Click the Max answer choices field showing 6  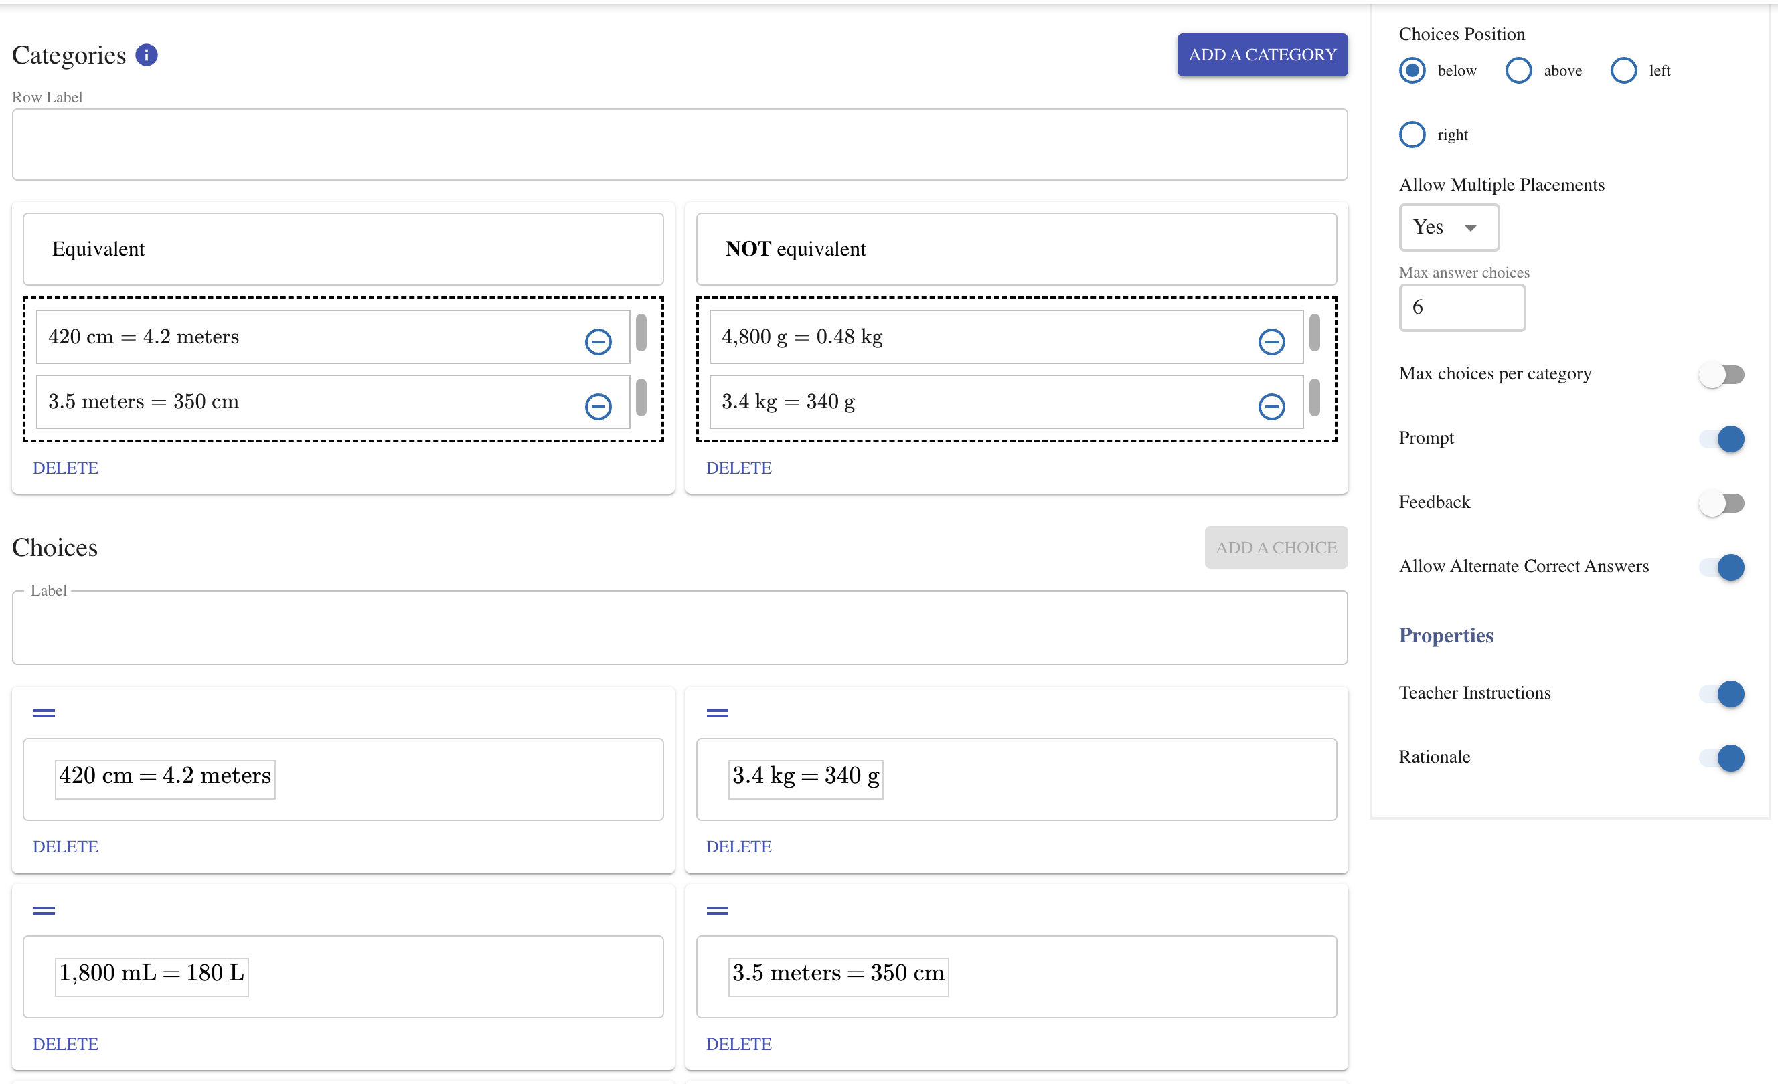1462,307
